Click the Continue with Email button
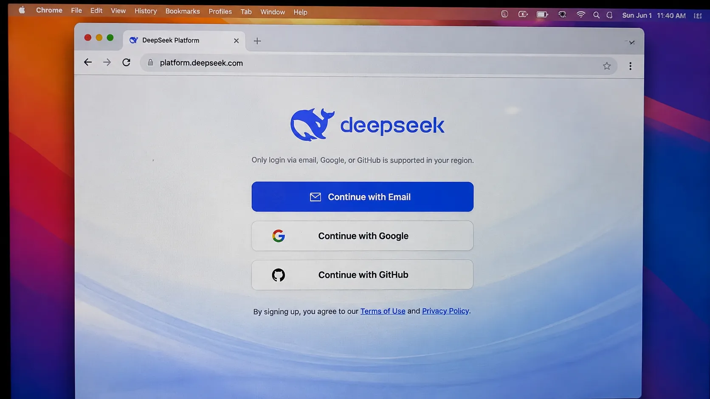Screen dimensions: 710x399 [x=362, y=197]
